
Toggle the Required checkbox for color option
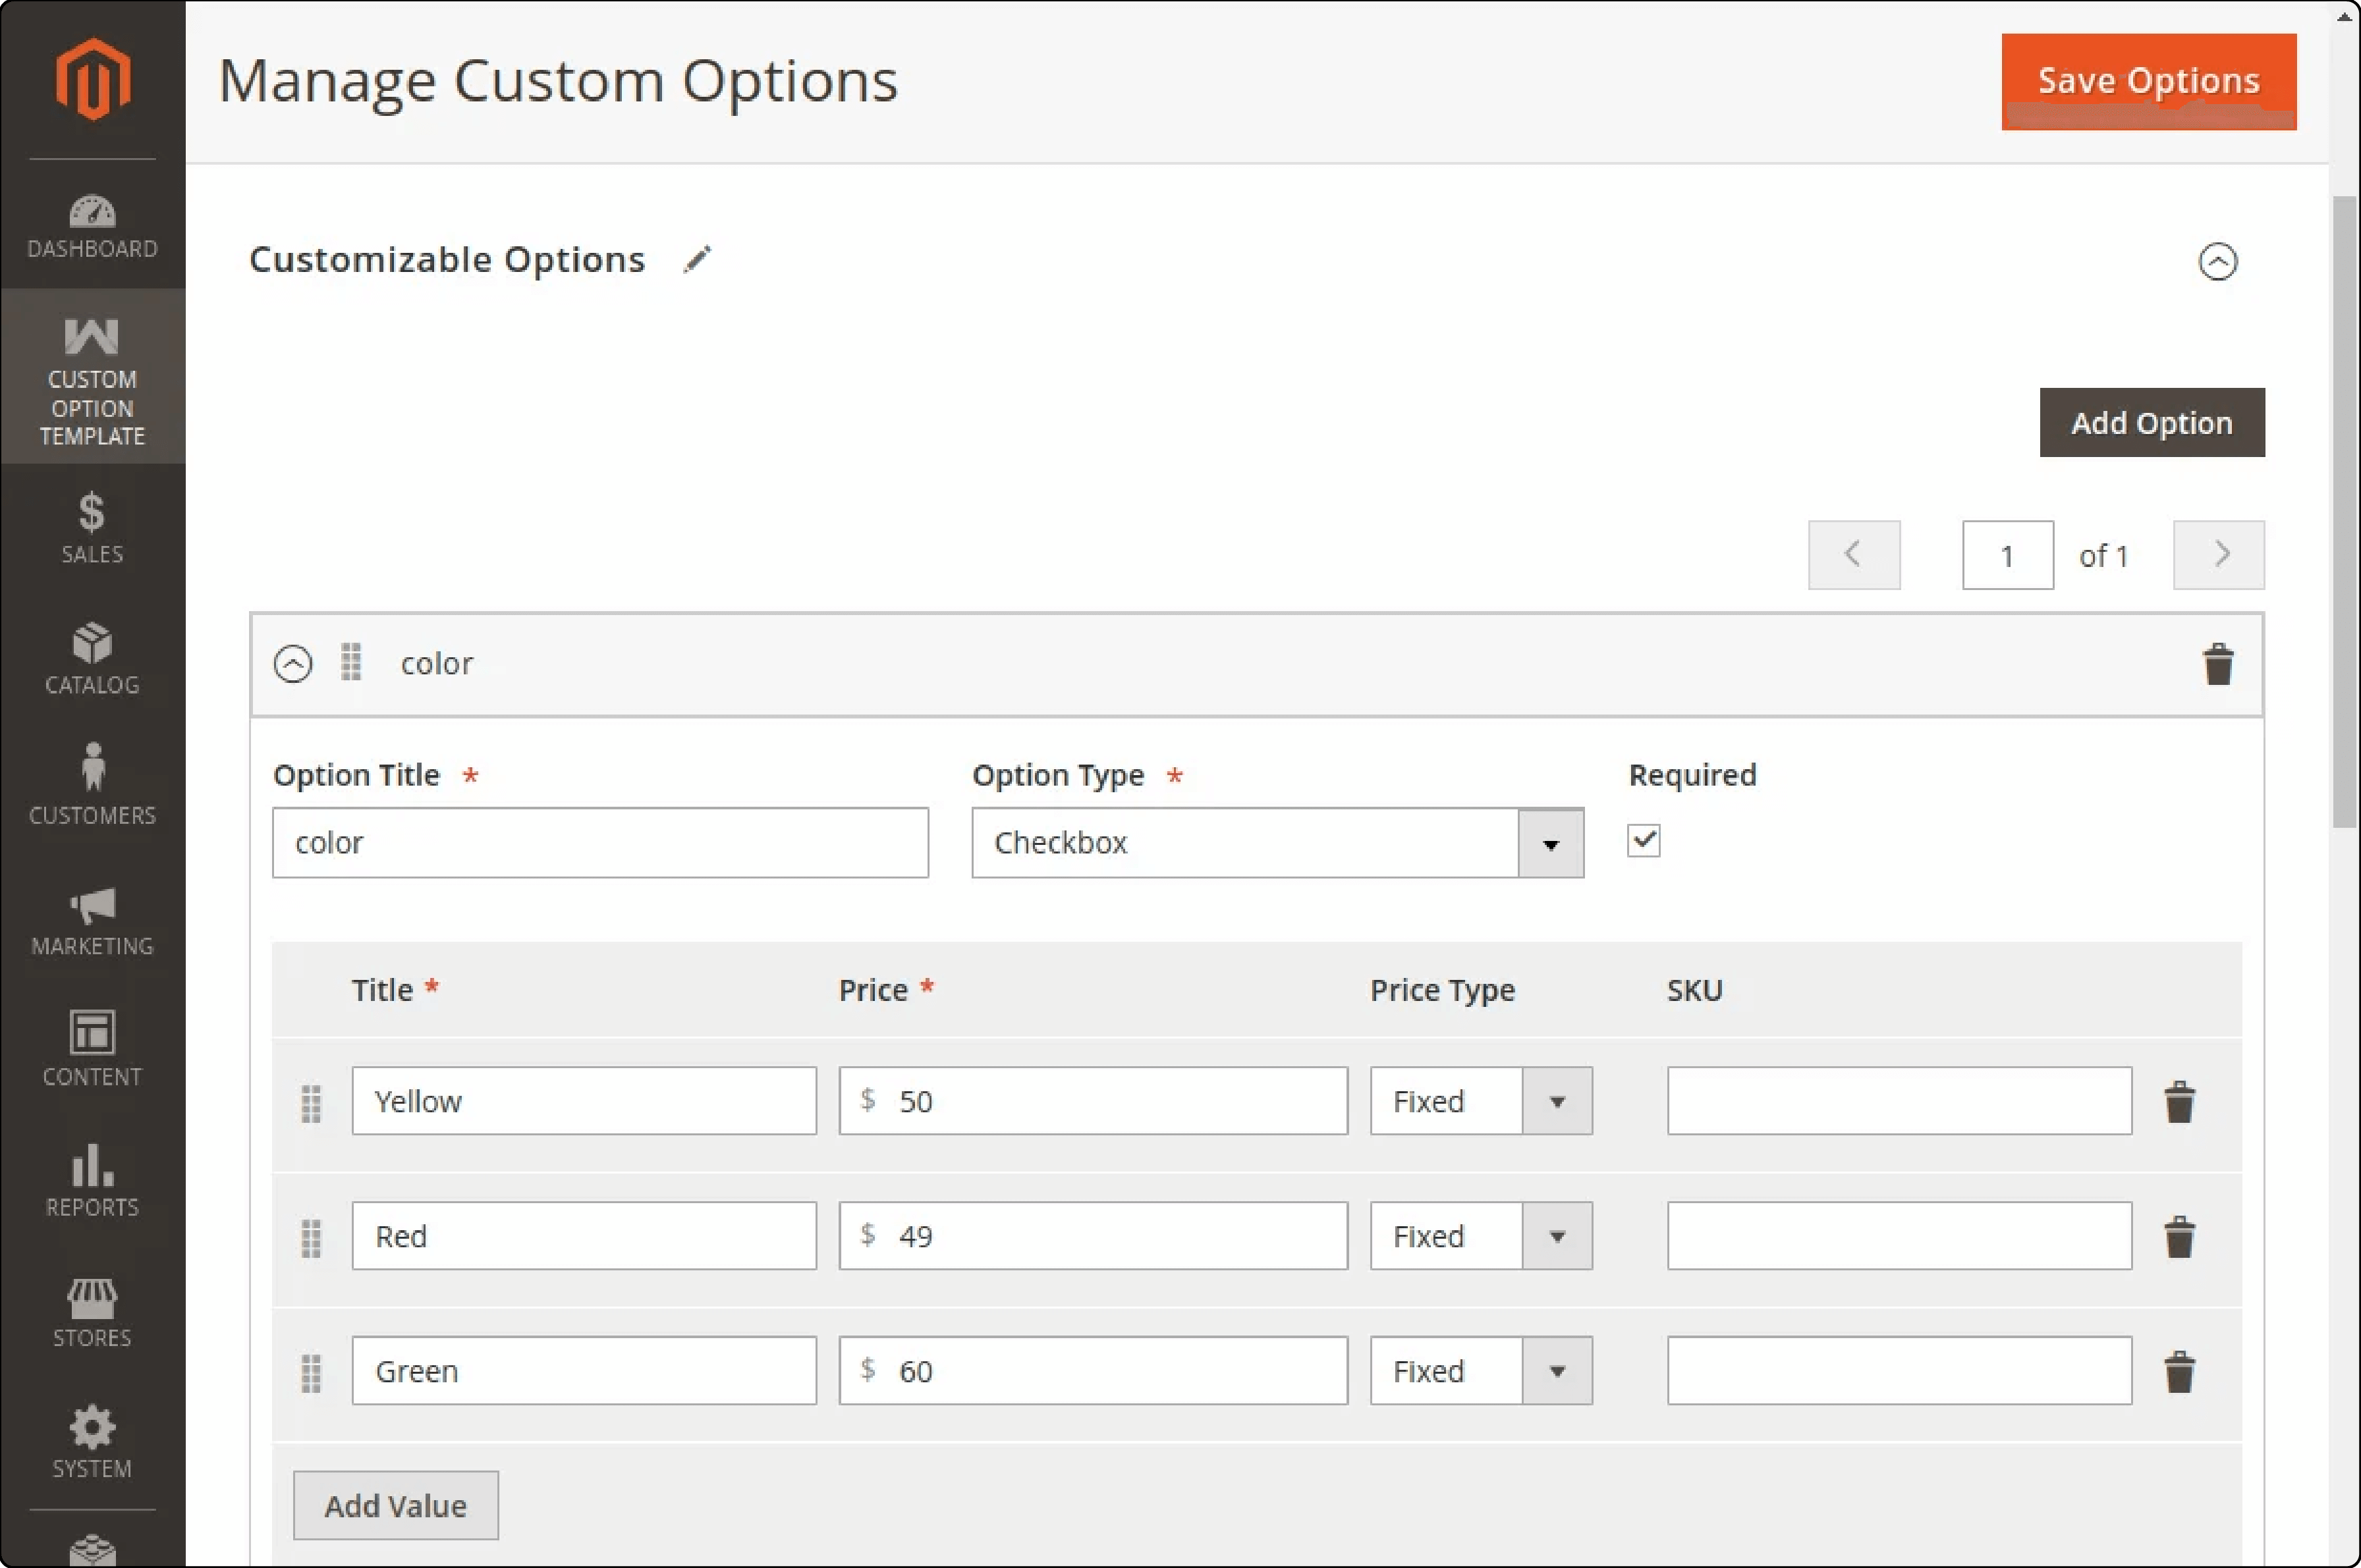coord(1642,840)
